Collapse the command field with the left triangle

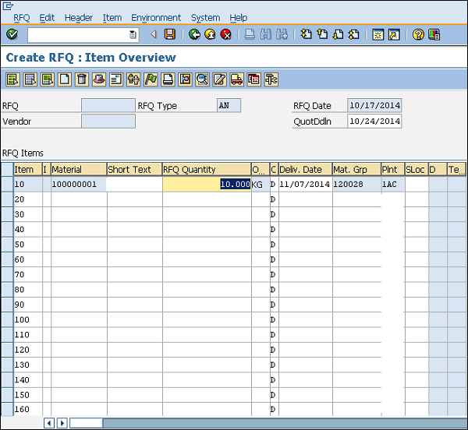click(x=153, y=34)
